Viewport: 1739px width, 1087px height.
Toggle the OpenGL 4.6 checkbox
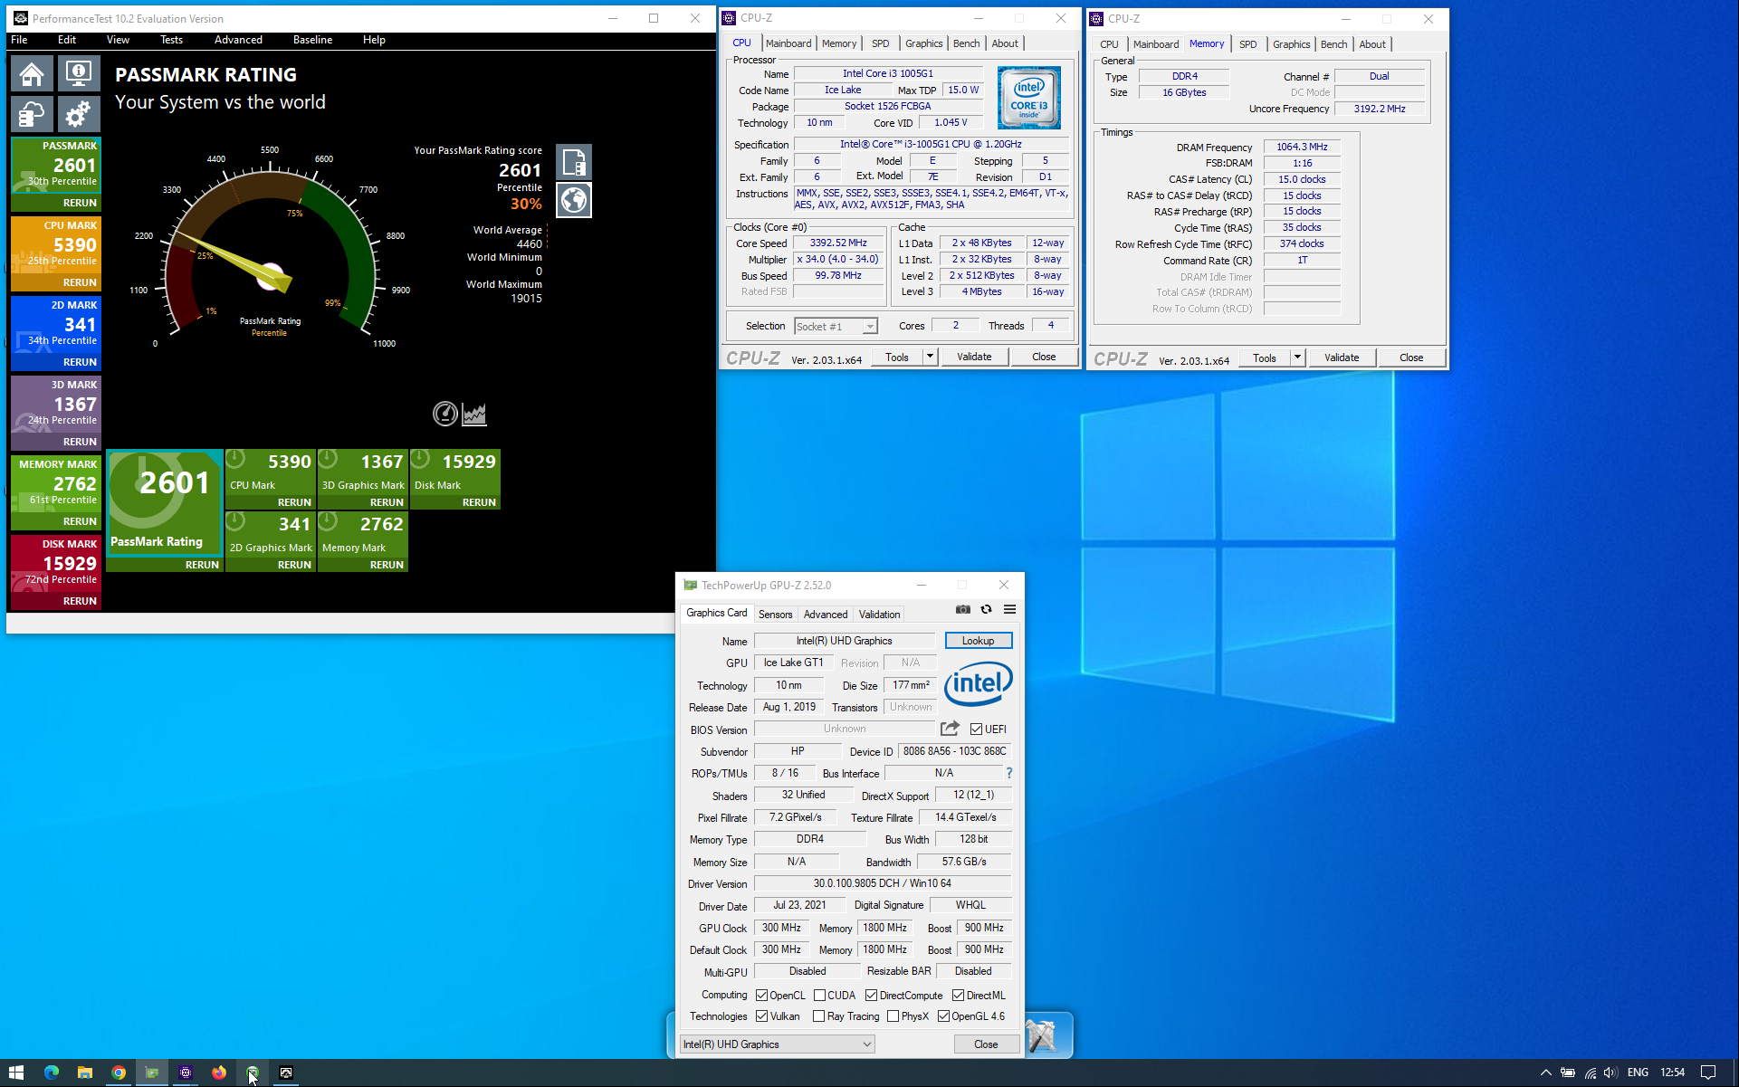pos(943,1016)
